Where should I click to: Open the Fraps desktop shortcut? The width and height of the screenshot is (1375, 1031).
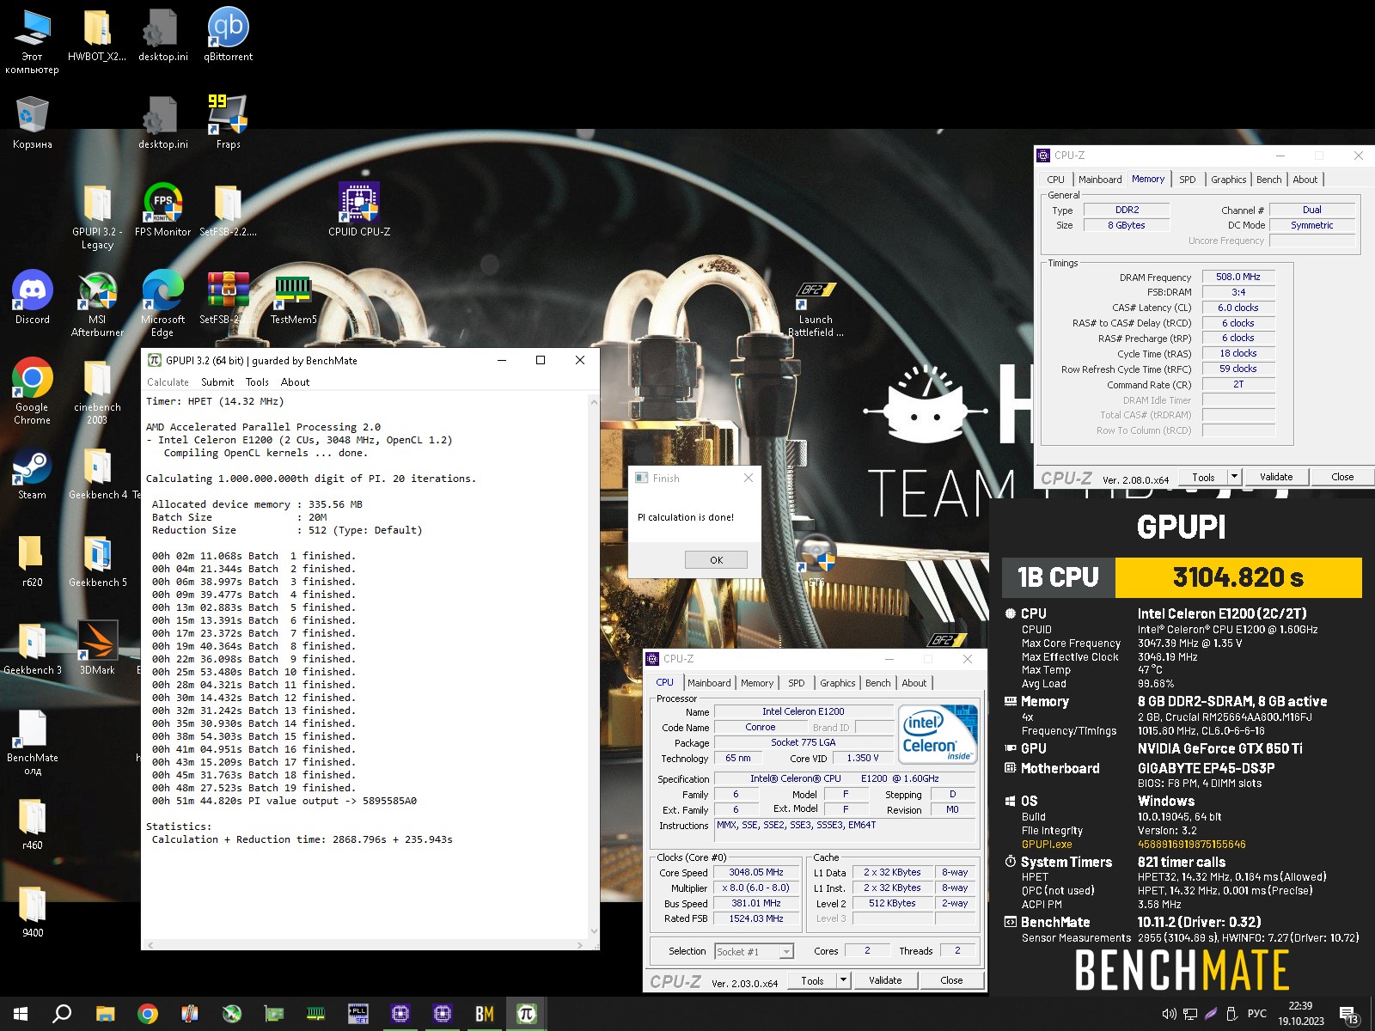click(228, 122)
